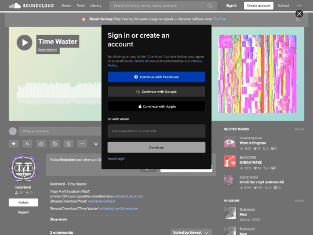Open mowmowmow artist link
The width and height of the screenshot is (313, 235).
coord(251,138)
